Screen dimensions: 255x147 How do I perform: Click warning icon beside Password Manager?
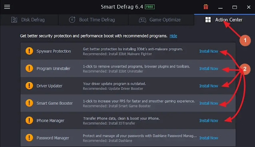tap(29, 137)
